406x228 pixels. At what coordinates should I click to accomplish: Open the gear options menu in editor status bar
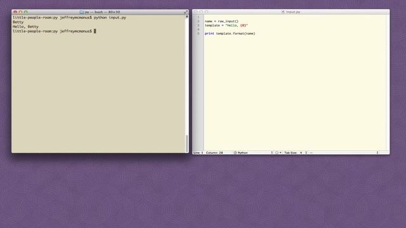278,153
